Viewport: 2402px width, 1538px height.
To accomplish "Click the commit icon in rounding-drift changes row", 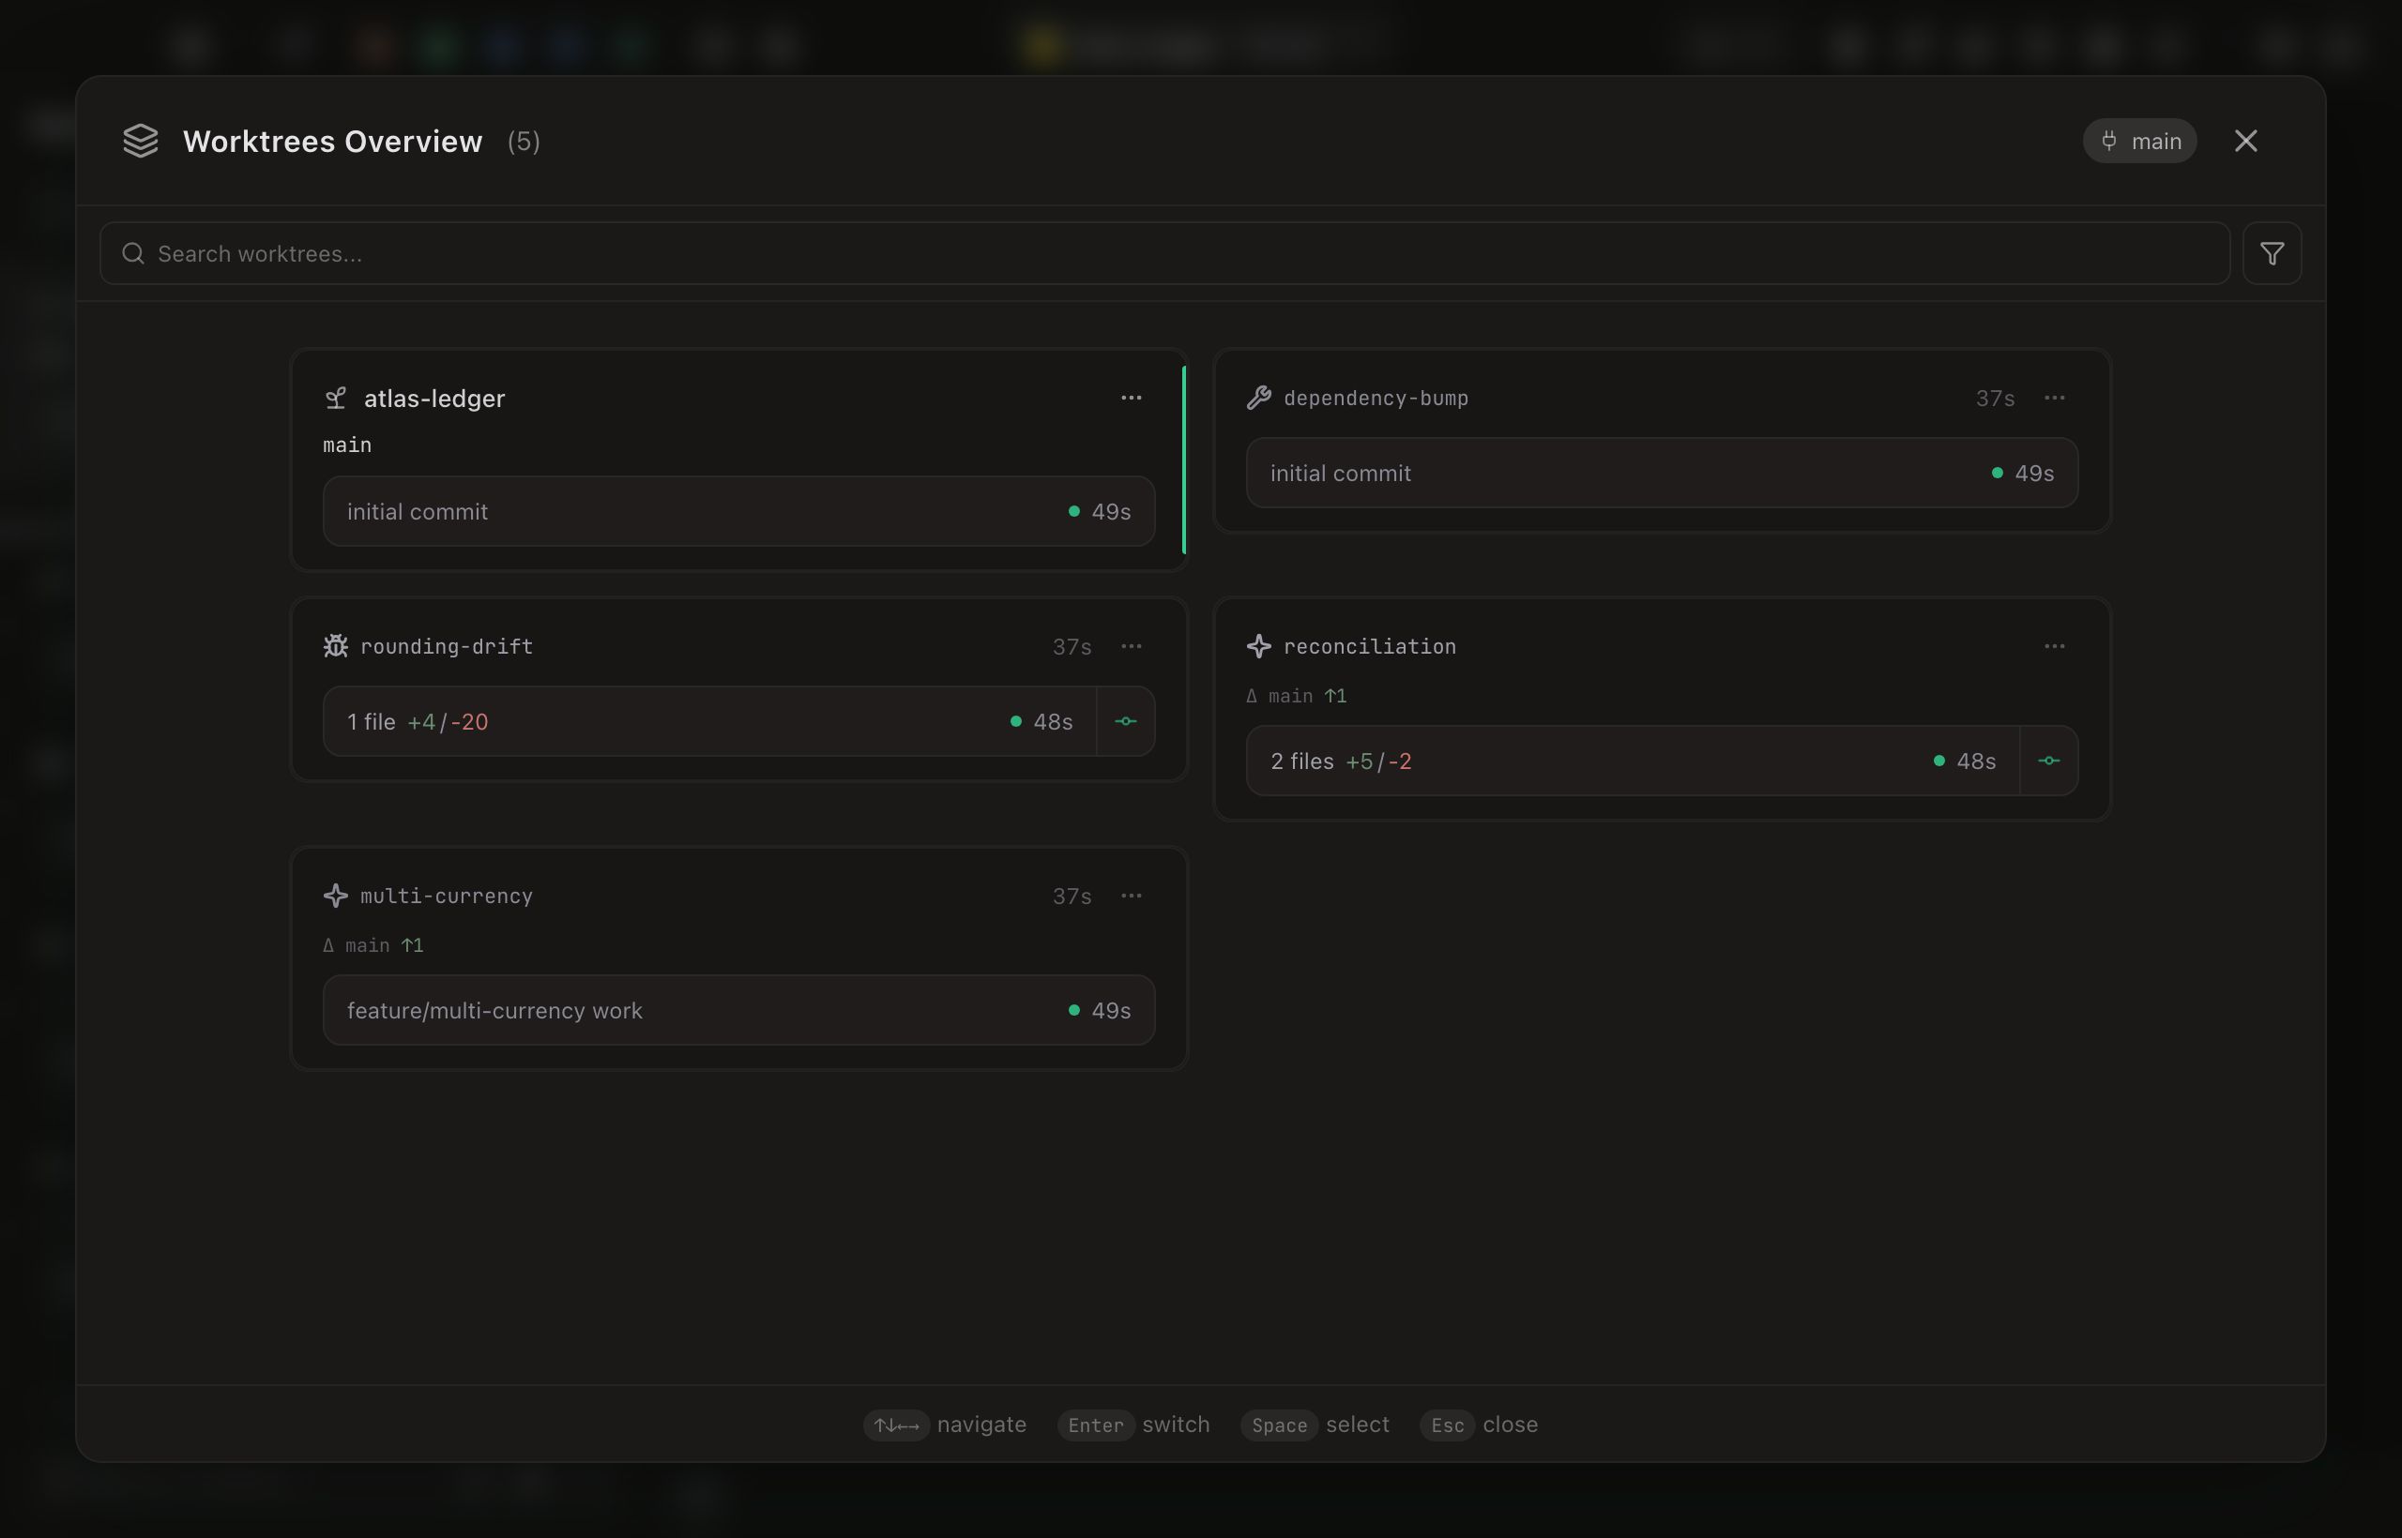I will click(x=1126, y=721).
